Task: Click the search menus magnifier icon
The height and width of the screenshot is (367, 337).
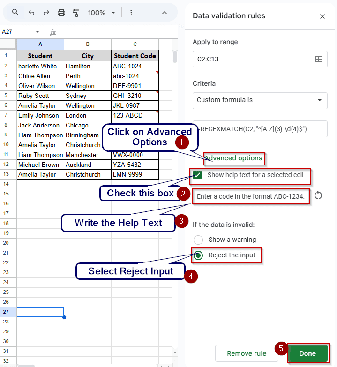Action: [x=15, y=12]
